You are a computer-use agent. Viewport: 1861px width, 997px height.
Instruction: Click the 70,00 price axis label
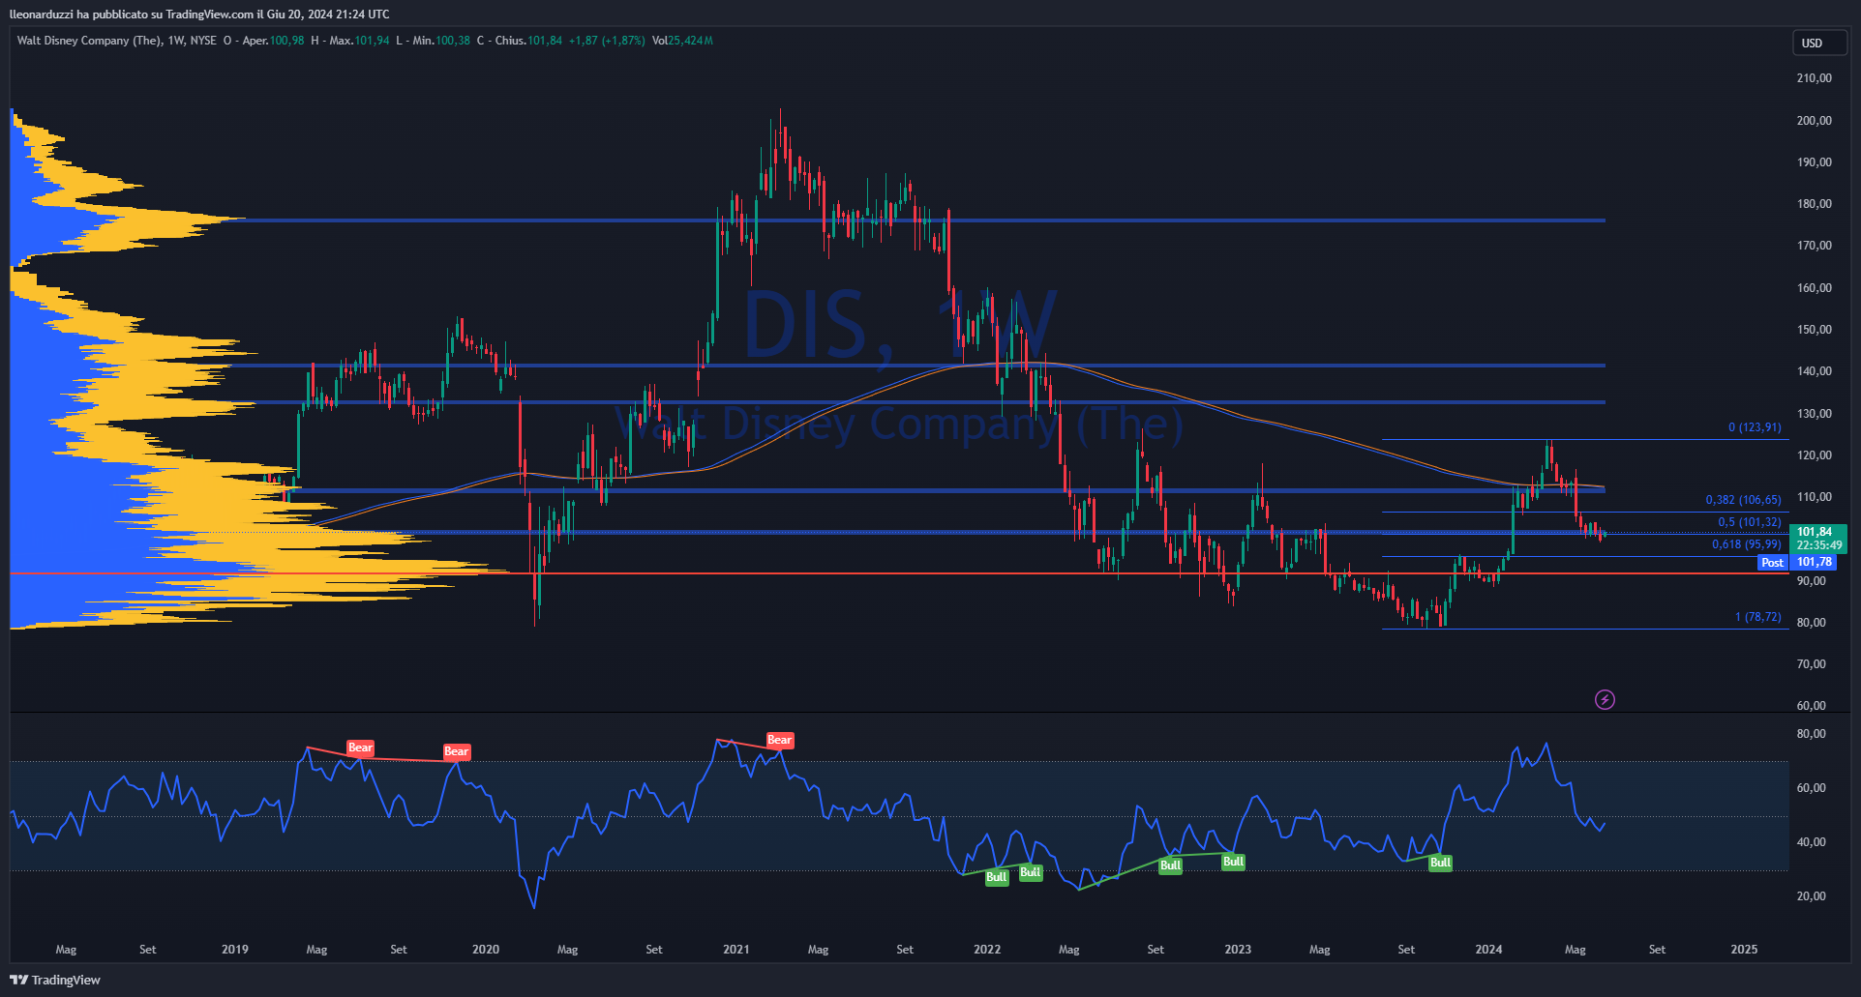1812,664
